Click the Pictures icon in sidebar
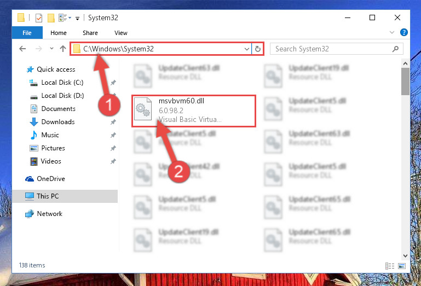Image resolution: width=421 pixels, height=286 pixels. pos(34,148)
